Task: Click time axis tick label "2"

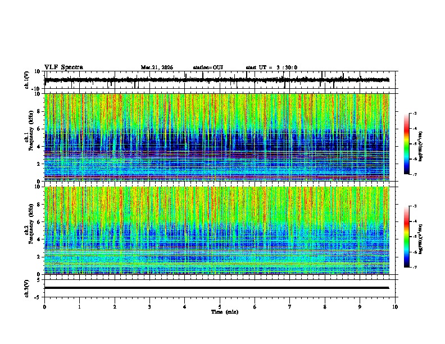Action: point(115,307)
